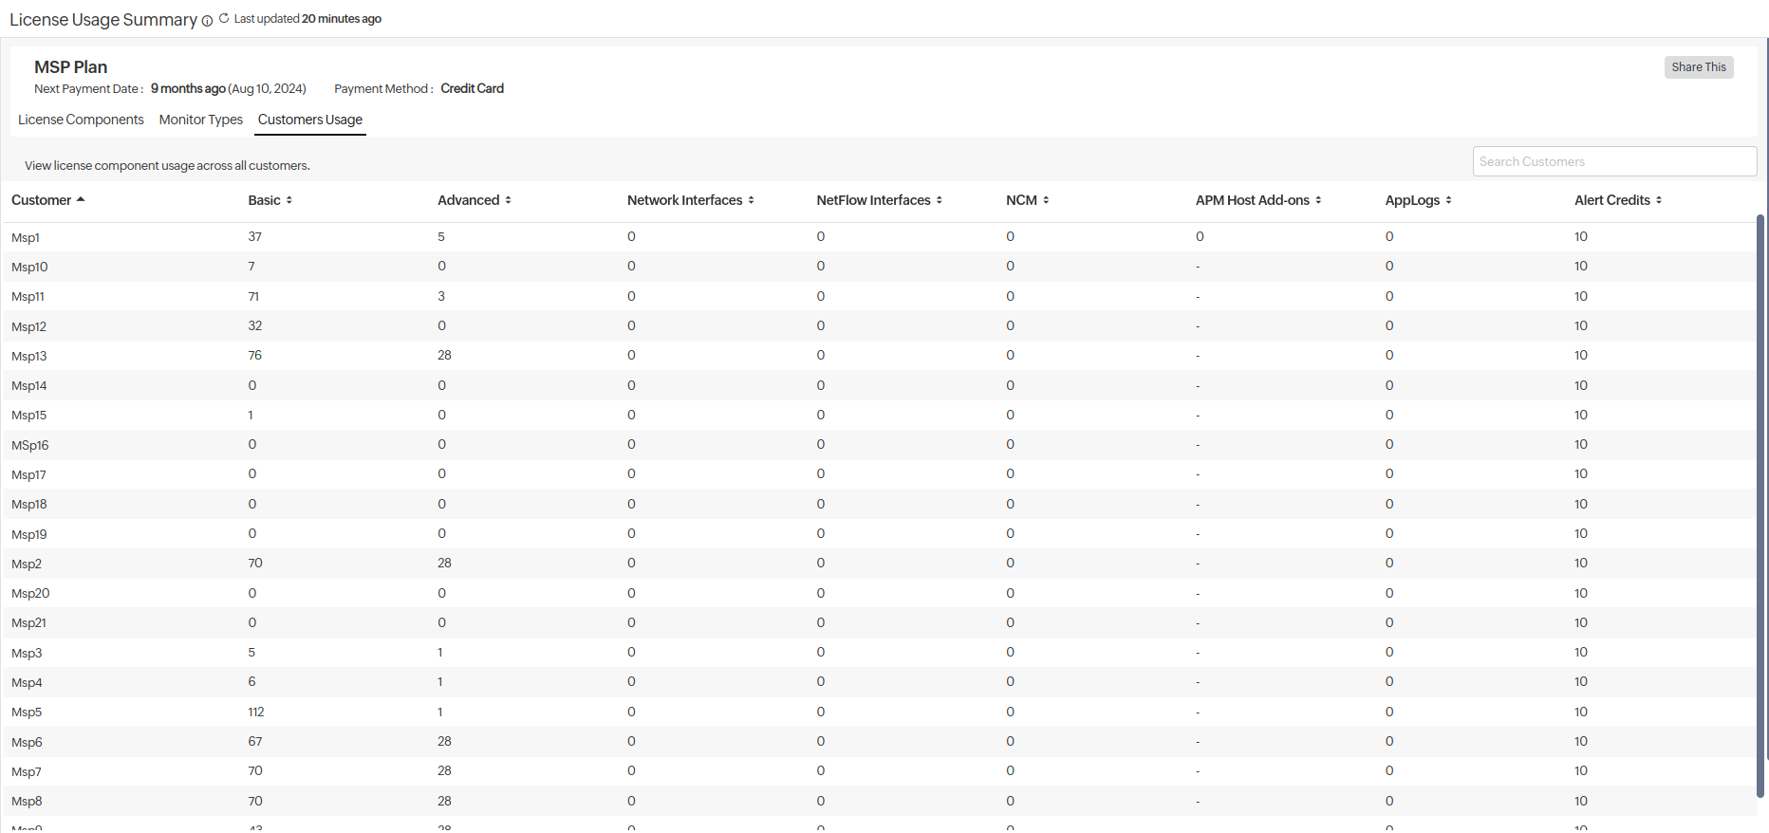Screen dimensions: 1769x833
Task: Click the AppLogs column sort icon
Action: (x=1449, y=200)
